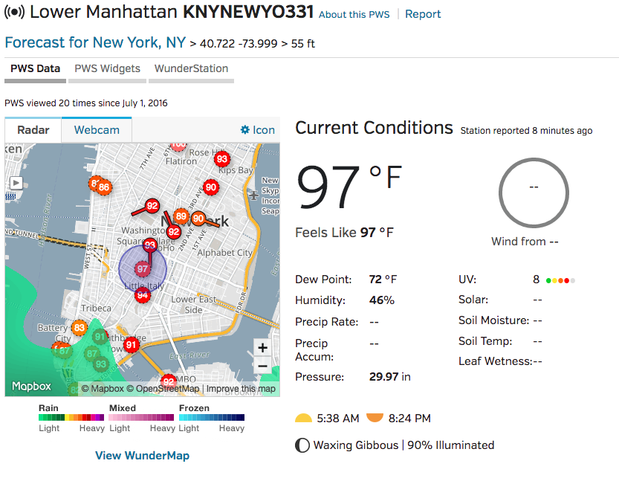Select the WunderStation tab

point(192,68)
